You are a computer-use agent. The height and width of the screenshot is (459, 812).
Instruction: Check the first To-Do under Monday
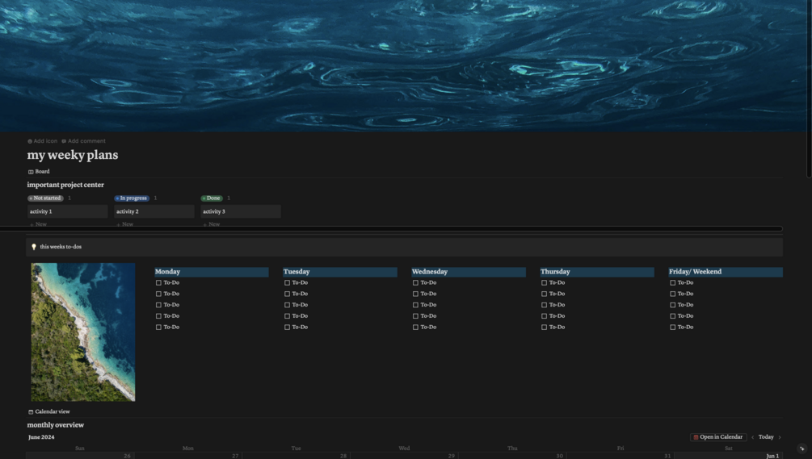[x=158, y=282]
